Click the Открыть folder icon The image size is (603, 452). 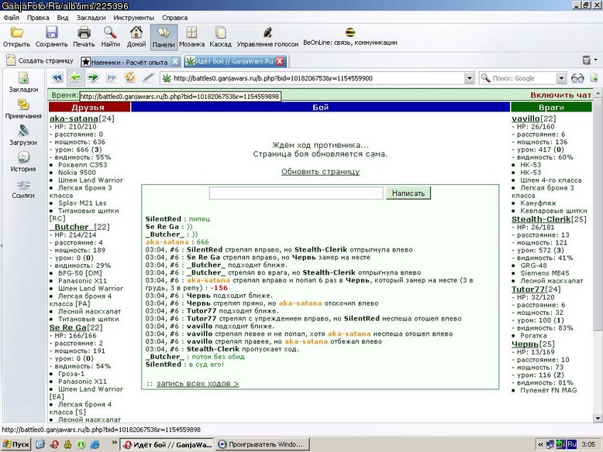coord(16,33)
